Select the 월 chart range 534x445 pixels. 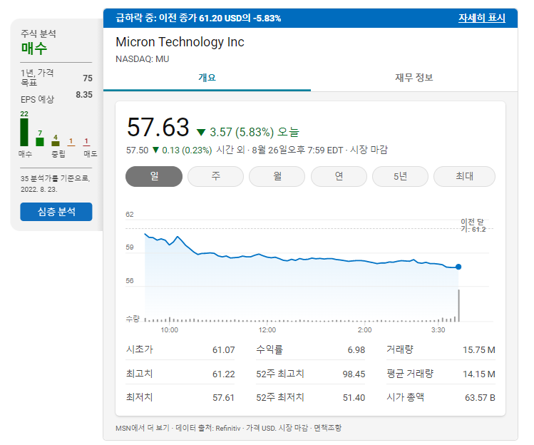tap(277, 176)
